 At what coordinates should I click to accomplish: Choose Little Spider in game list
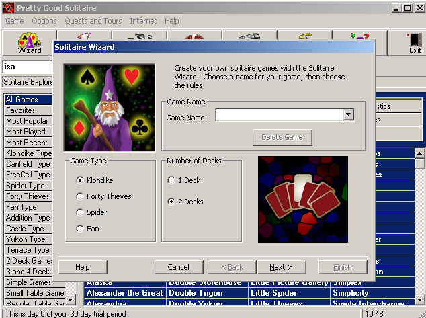click(x=289, y=293)
